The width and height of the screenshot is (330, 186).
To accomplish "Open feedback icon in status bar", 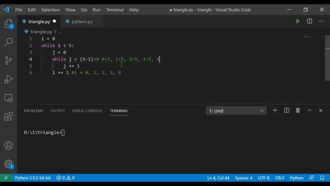I will 311,178.
